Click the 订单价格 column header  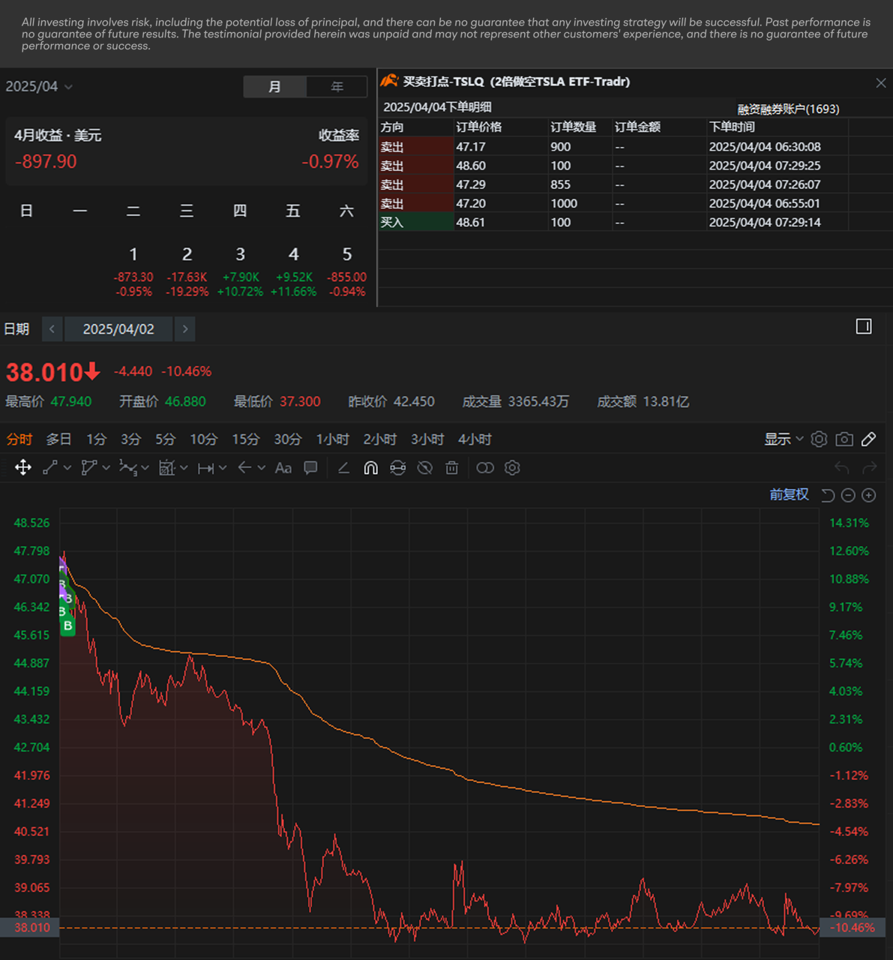point(479,127)
